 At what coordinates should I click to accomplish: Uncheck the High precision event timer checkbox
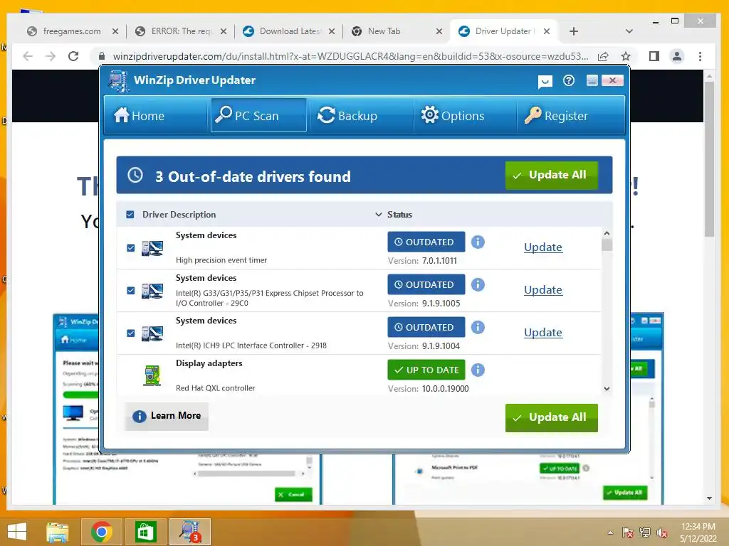coord(131,248)
